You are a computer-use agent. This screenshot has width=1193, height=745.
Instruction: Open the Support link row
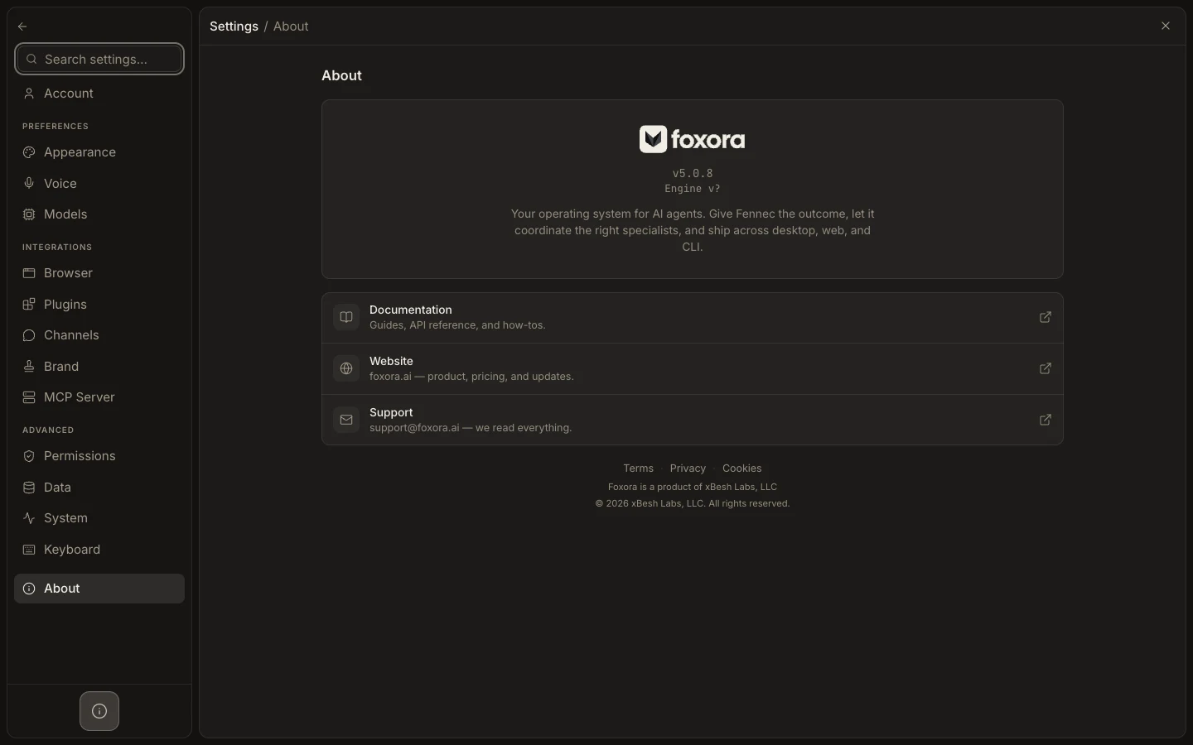tap(693, 420)
